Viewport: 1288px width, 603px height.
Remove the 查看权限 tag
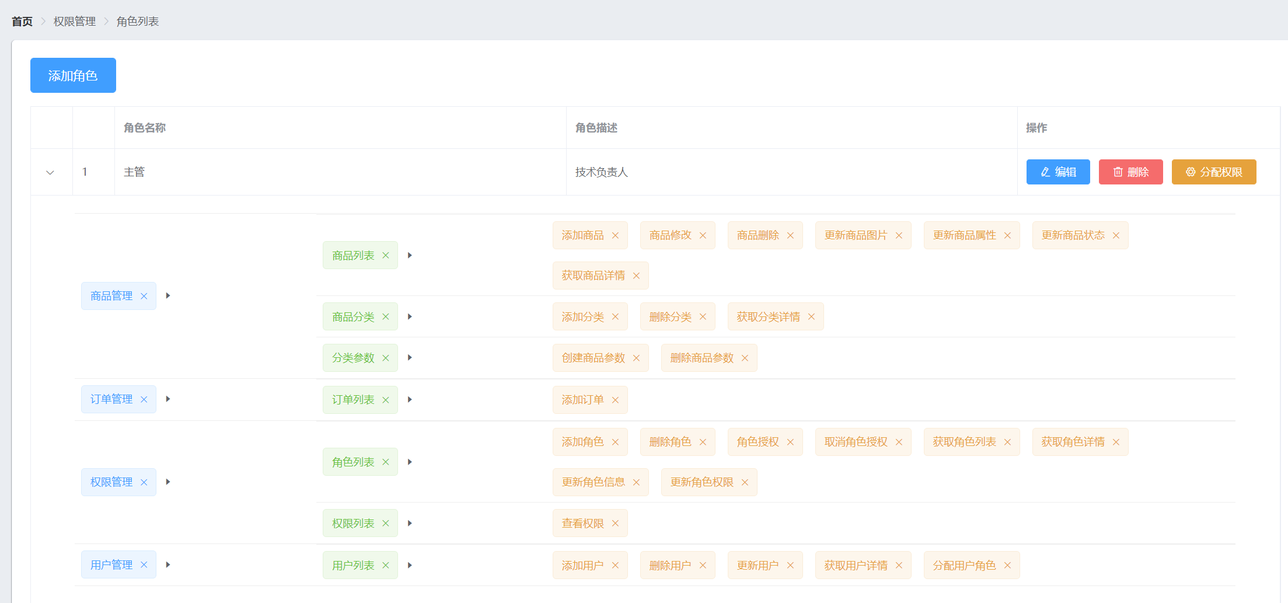tap(615, 524)
